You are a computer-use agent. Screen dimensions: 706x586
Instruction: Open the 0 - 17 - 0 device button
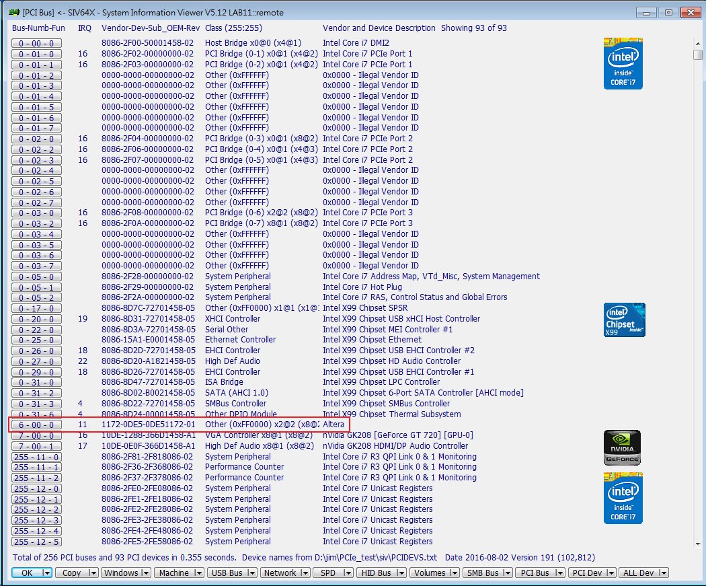coord(36,309)
